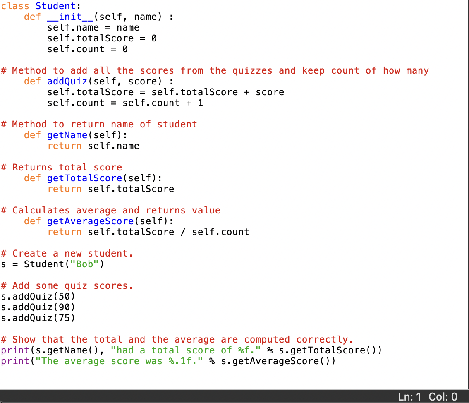
Task: Click the __init__ method name
Action: pyautogui.click(x=69, y=17)
